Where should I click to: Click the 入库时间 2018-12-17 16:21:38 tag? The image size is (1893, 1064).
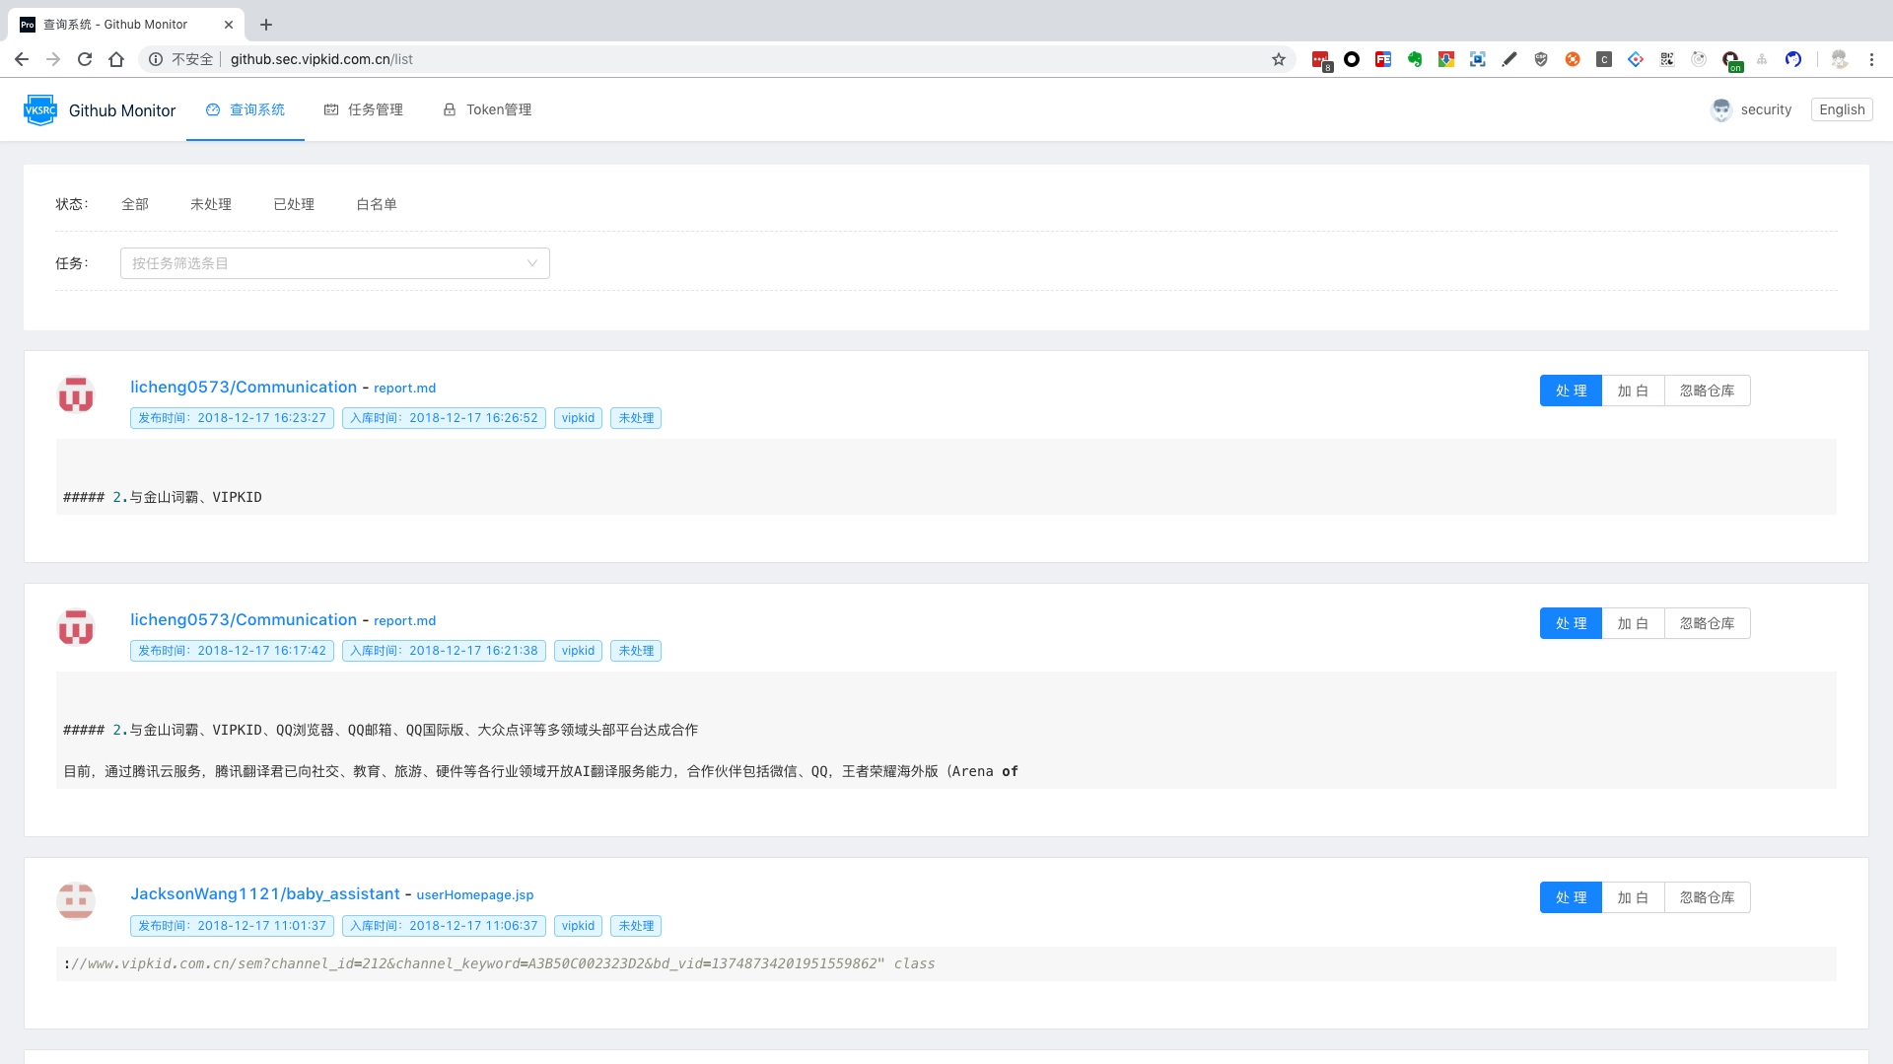coord(444,651)
